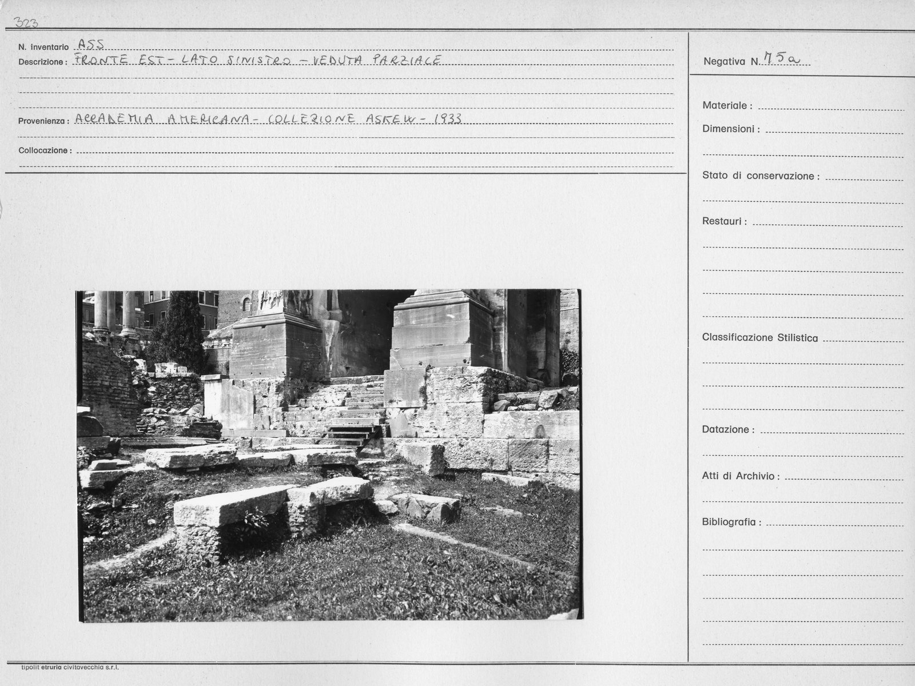
Task: Click the 'Collocazione' label
Action: [45, 151]
